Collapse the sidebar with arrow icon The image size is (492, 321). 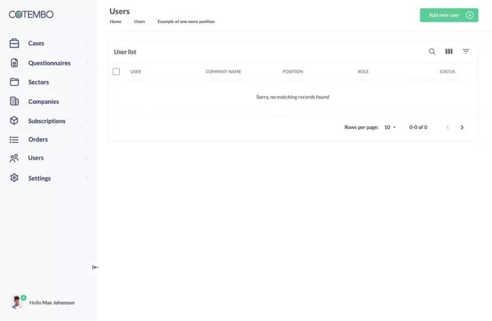(95, 267)
